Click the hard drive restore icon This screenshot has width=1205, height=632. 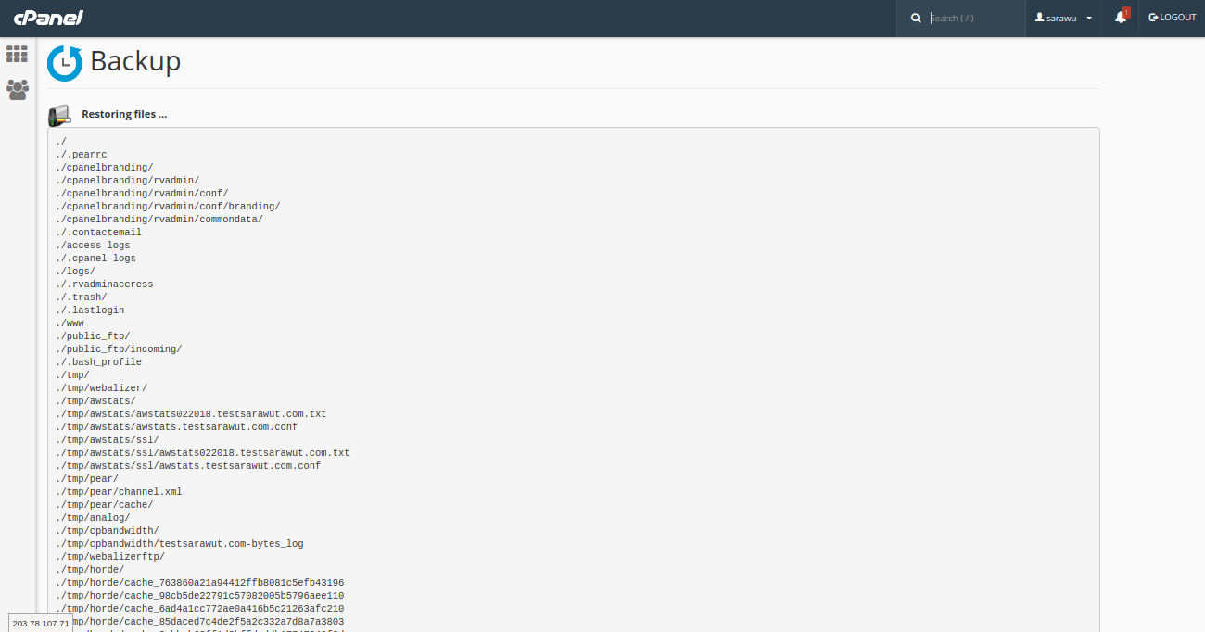59,115
